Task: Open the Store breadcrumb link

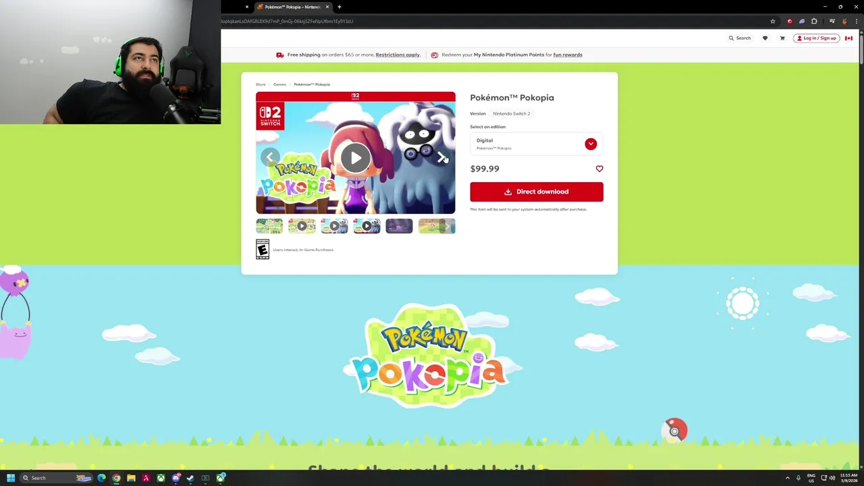Action: 261,84
